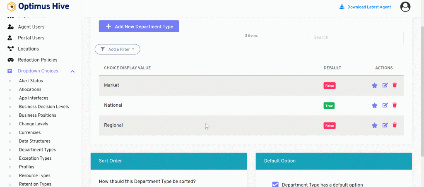Set National as default with star icon
Screen dimensions: 424x187
tap(374, 105)
